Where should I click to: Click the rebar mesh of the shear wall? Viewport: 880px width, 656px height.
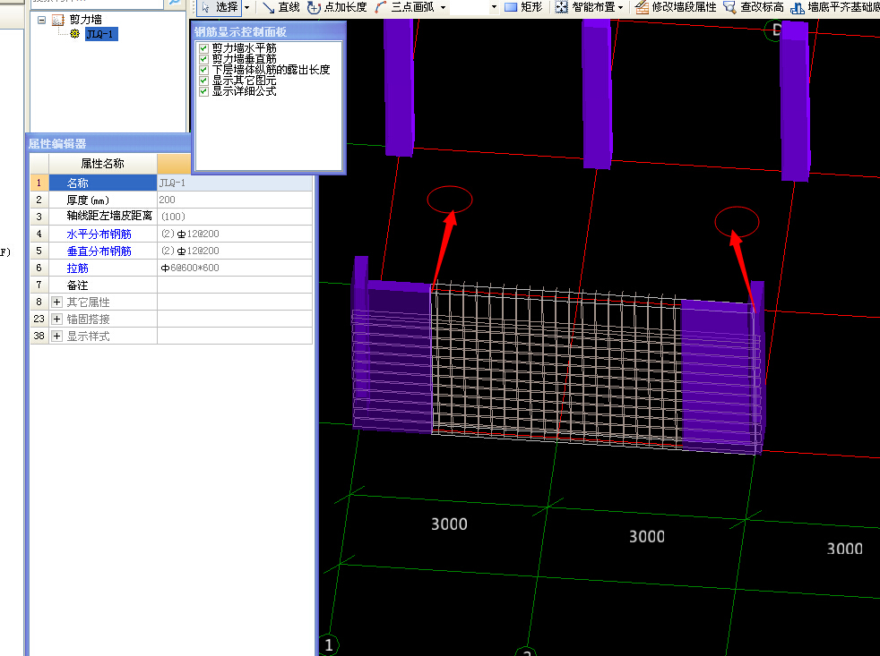pos(556,364)
